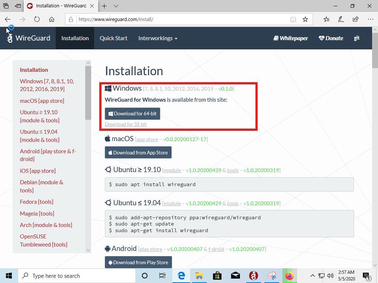Open the git link

(357, 38)
